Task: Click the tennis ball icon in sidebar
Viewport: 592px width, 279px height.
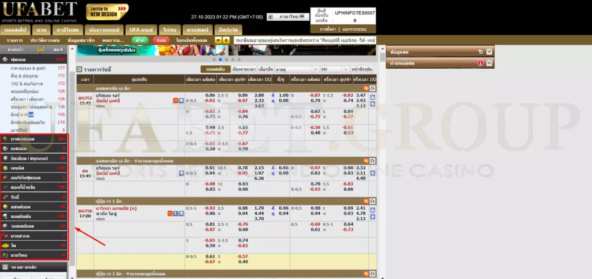Action: [x=5, y=168]
